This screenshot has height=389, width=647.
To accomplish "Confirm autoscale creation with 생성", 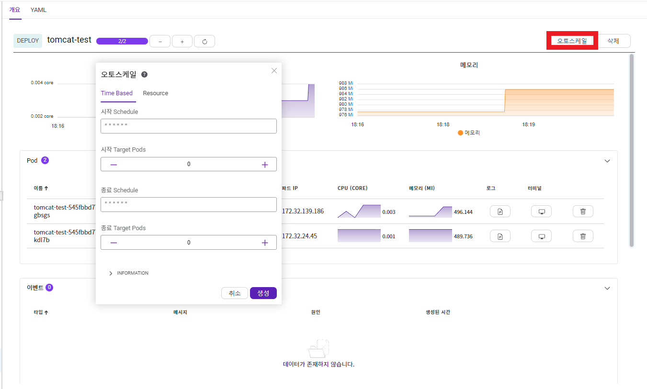I will [263, 293].
